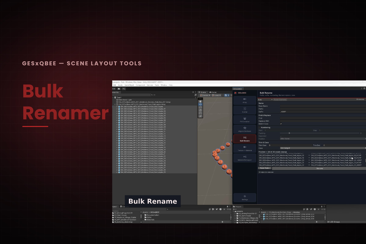Viewport: 366px width, 244px height.
Task: Select the Move tool in Scene toolbar
Action: (200, 104)
